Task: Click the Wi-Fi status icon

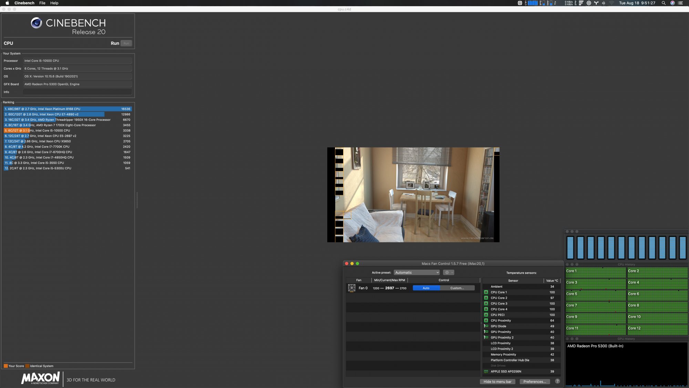Action: pos(611,3)
